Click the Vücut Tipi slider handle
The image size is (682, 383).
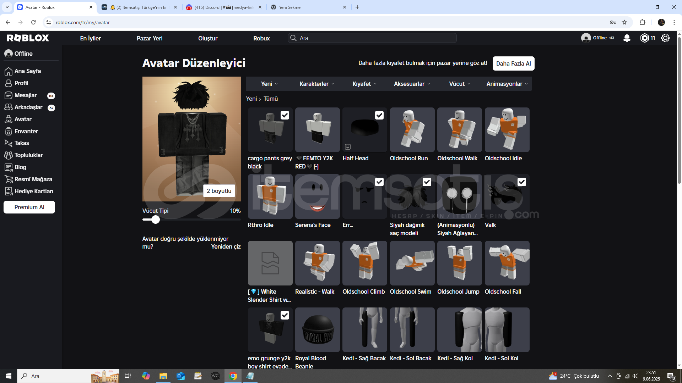(155, 220)
